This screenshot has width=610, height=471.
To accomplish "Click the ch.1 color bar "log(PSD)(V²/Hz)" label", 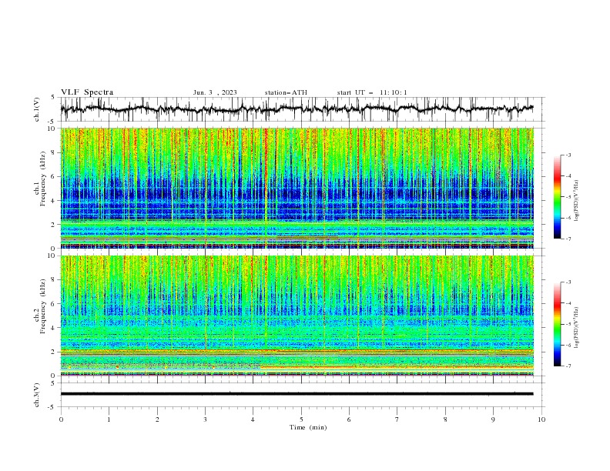I will pyautogui.click(x=576, y=200).
